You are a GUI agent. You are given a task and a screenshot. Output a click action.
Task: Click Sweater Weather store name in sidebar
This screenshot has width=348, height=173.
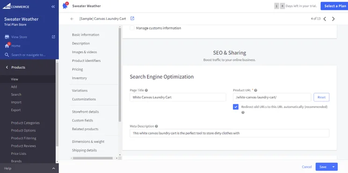click(22, 19)
